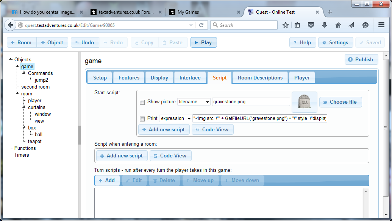Click the browser home icon
Image resolution: width=392 pixels, height=221 pixels.
coord(338,25)
